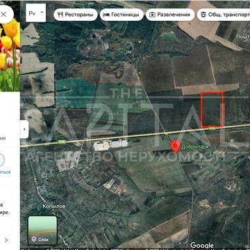Screen dimensions: 250x250
Task: Open the Слои layers thumbnail
Action: 42,231
